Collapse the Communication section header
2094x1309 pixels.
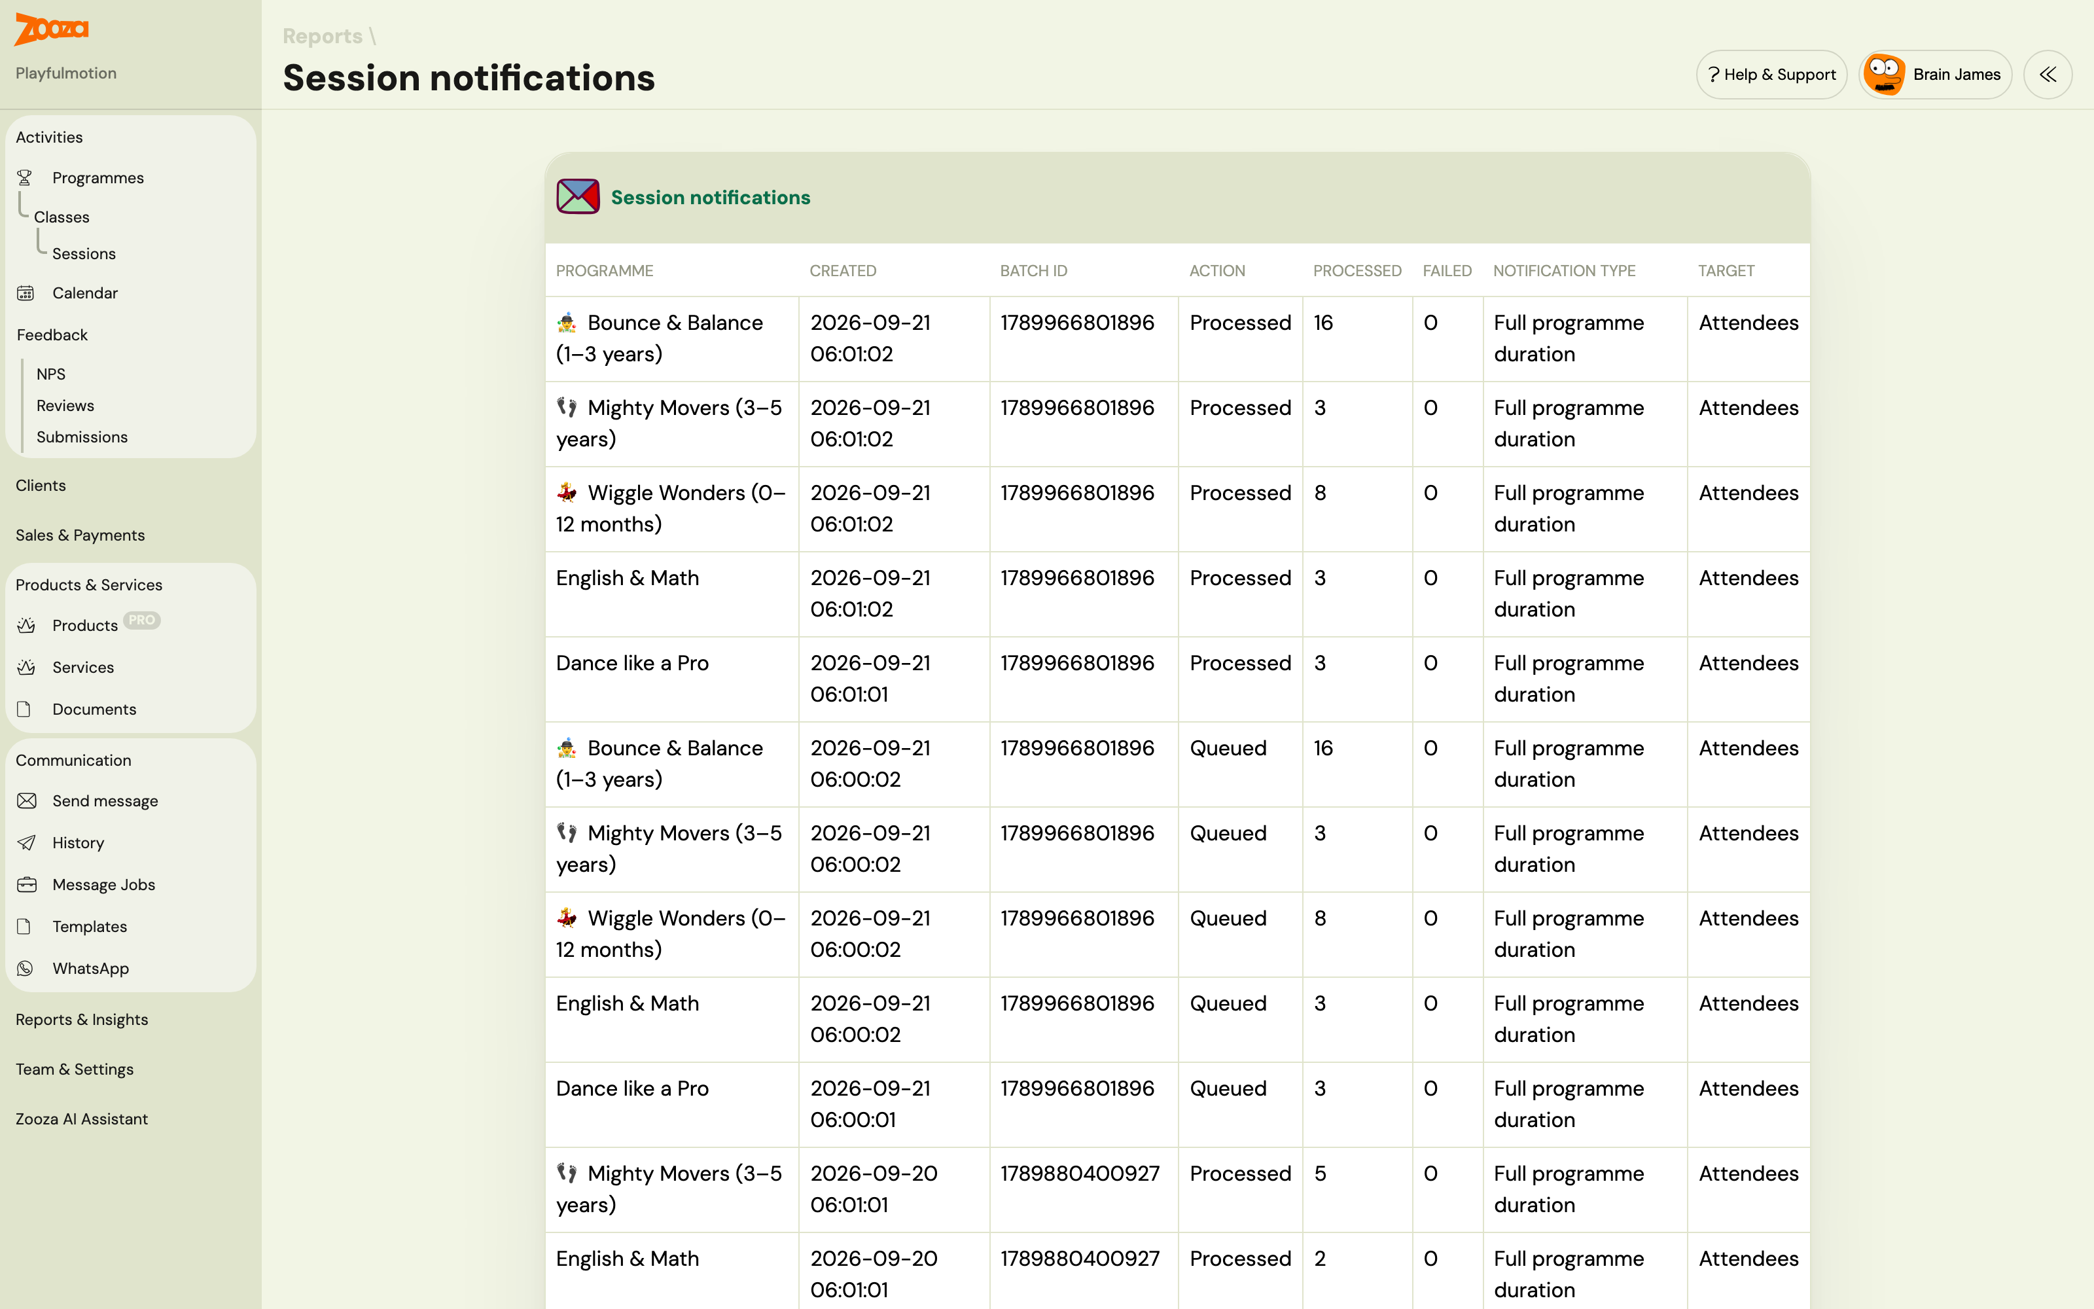tap(73, 760)
